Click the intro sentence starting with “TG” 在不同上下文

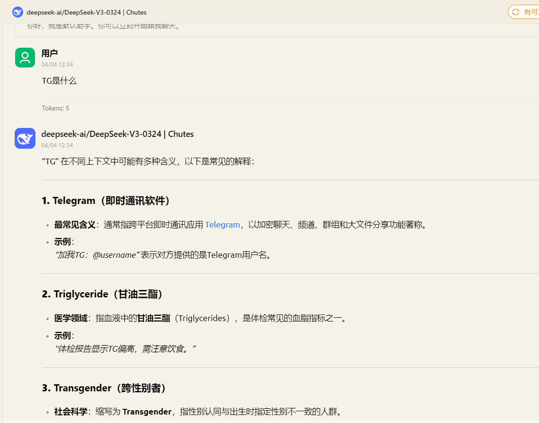[x=148, y=161]
